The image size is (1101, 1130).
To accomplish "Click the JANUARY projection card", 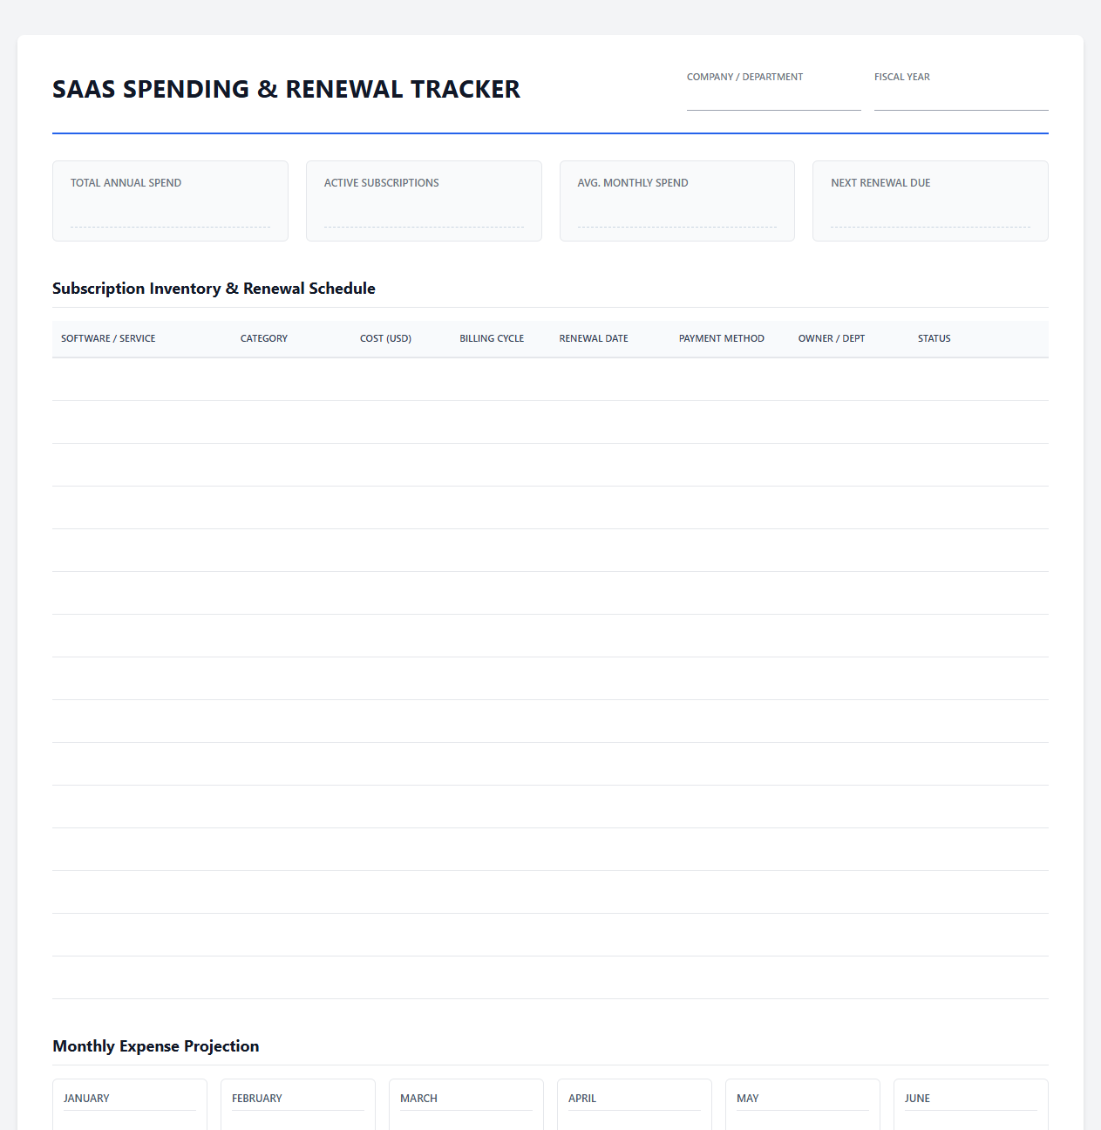I will pos(130,1105).
